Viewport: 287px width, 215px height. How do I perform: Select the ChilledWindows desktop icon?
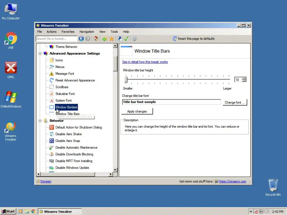[11, 100]
